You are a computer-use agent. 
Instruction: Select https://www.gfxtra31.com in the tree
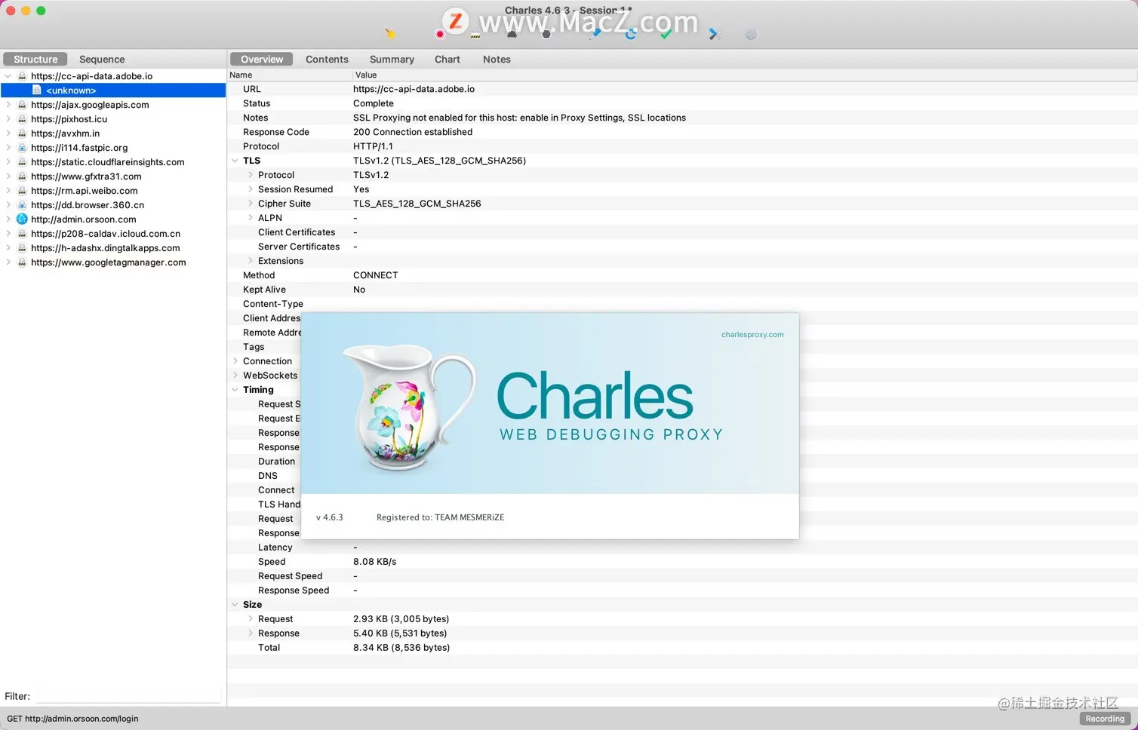click(86, 176)
